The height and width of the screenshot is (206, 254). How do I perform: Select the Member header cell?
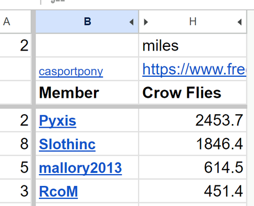(87, 92)
